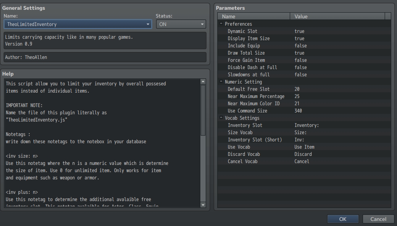This screenshot has height=226, width=397.
Task: Click the false value for Slowdowns at full
Action: coord(301,74)
